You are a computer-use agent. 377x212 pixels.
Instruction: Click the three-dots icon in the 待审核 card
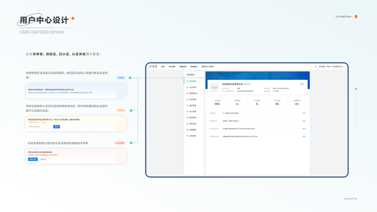(121, 93)
